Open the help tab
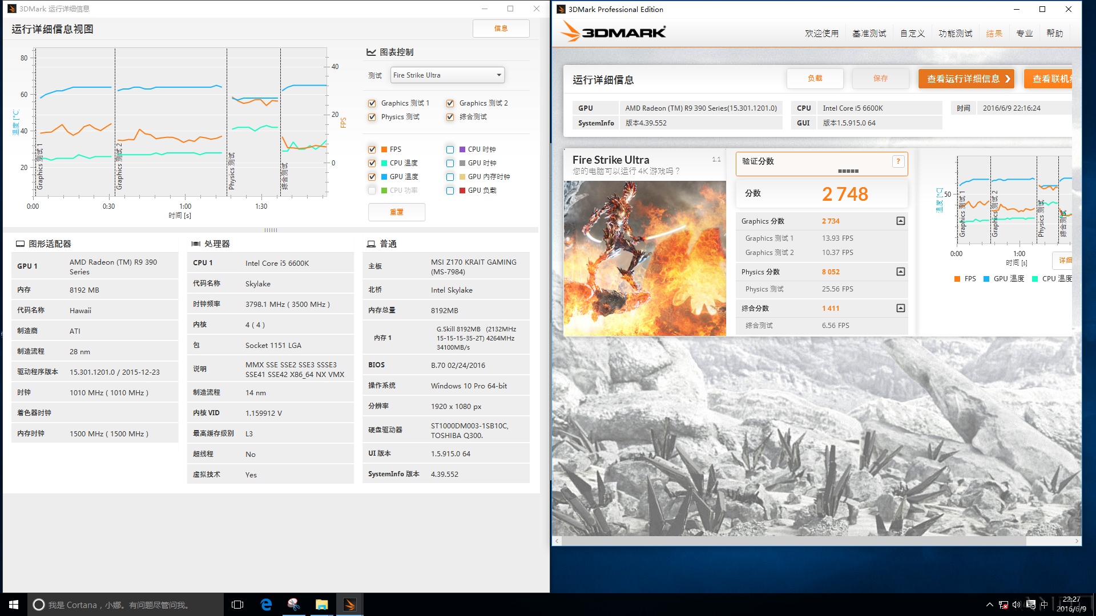This screenshot has height=616, width=1096. 1054,34
